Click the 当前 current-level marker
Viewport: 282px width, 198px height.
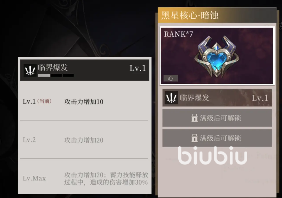coord(44,101)
